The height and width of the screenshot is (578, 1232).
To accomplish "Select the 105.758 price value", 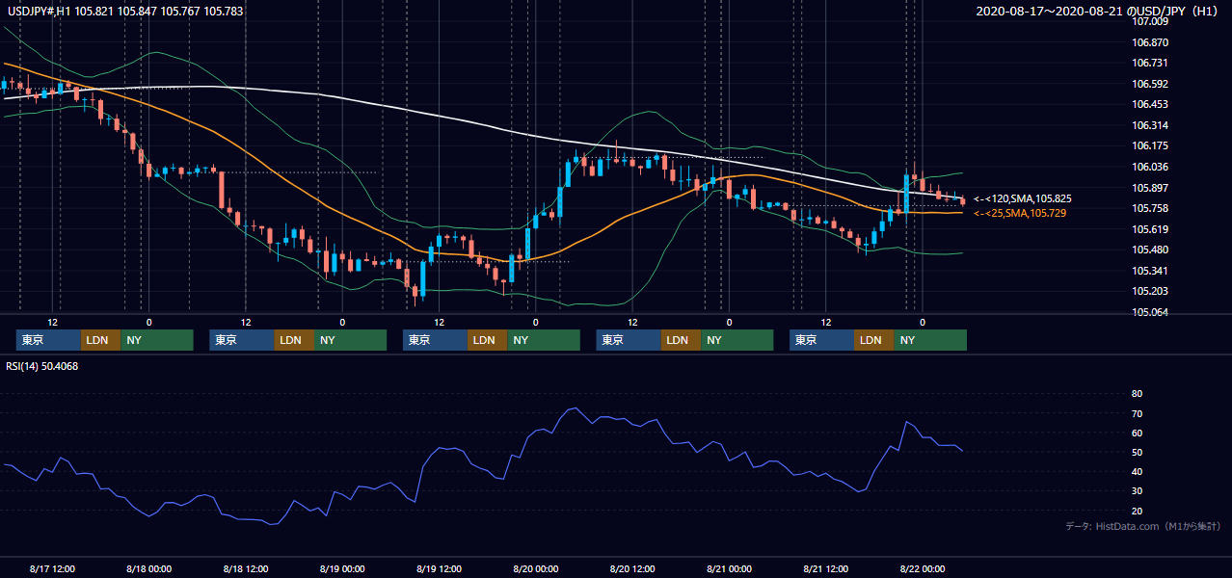I will 1150,208.
